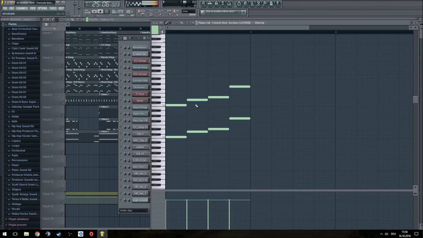The image size is (423, 238).
Task: Open Windows Start menu
Action: [5, 234]
